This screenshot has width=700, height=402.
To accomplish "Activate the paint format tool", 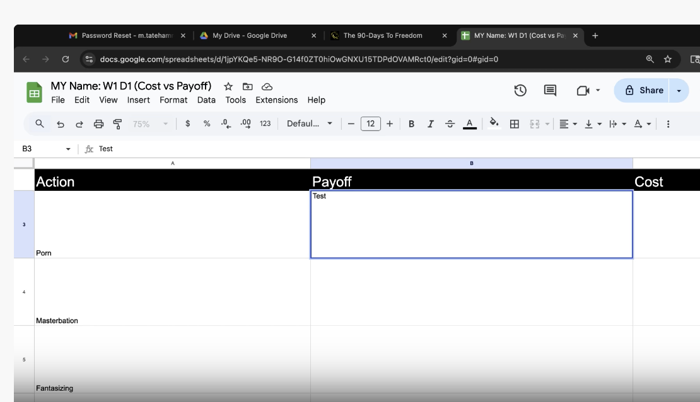I will [117, 124].
